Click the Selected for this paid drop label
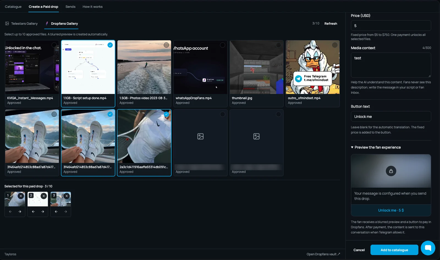The image size is (440, 260). (x=28, y=186)
